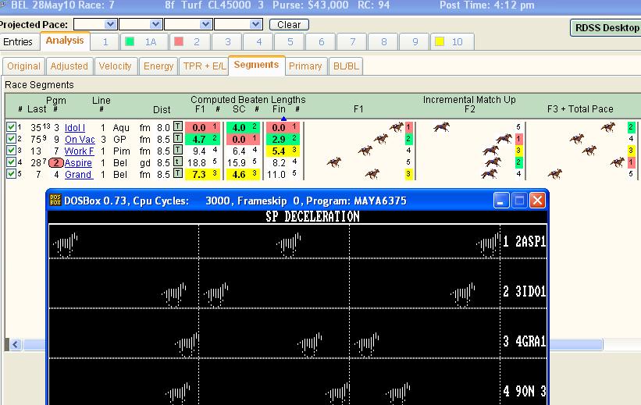This screenshot has height=405, width=641.
Task: Uncheck the checkbox for row 1 Idol I
Action: [x=11, y=127]
